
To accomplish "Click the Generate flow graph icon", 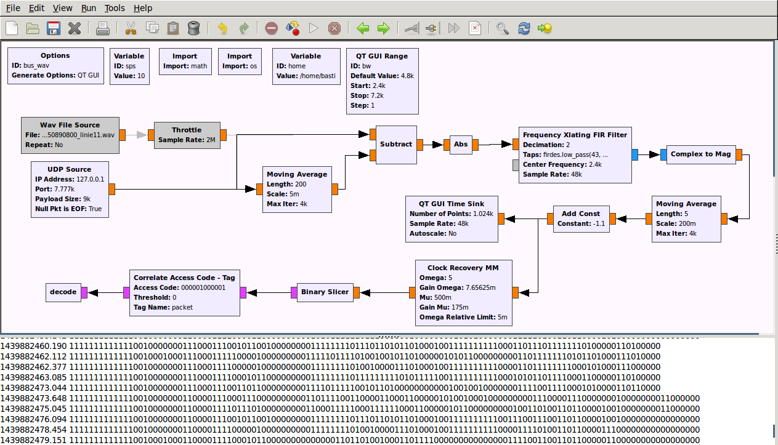I will pos(293,28).
